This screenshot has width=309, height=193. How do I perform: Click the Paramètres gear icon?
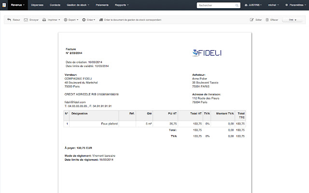click(x=286, y=5)
